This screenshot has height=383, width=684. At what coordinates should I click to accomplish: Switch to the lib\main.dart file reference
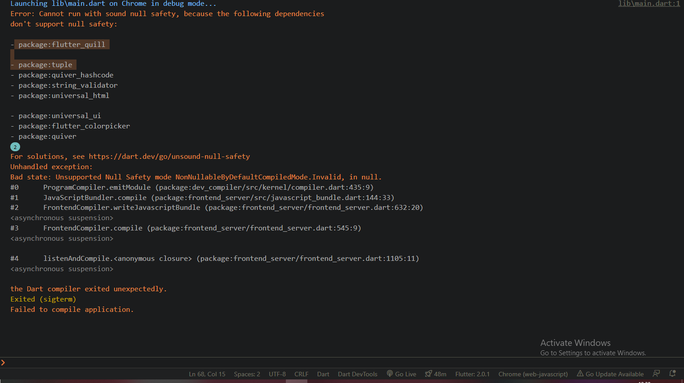(649, 4)
